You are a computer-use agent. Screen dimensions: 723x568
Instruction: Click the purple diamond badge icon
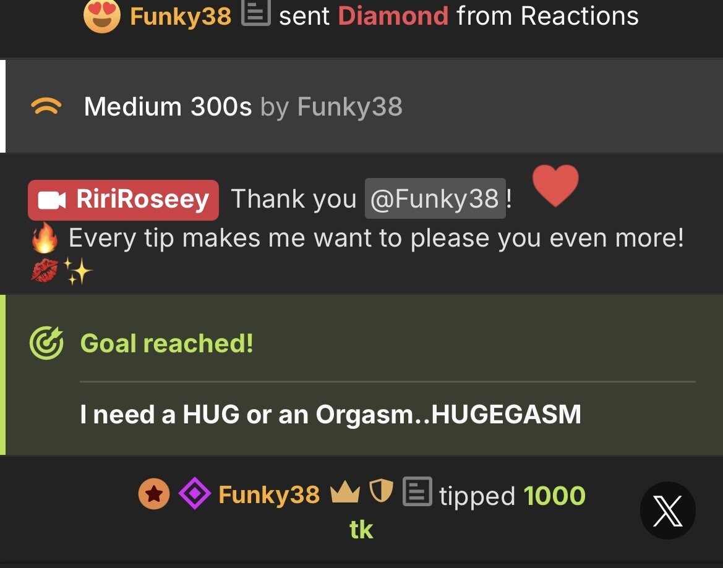195,493
